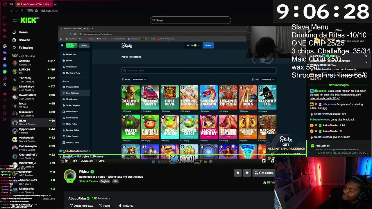Open Instagram in Opera sidebar

[x=5, y=78]
